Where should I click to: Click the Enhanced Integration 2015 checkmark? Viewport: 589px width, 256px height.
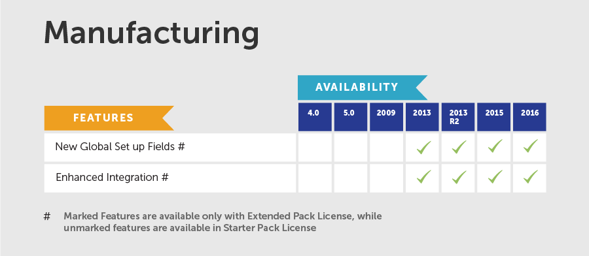click(495, 177)
